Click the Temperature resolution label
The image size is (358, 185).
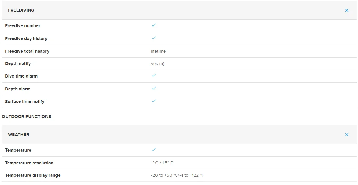click(x=29, y=163)
